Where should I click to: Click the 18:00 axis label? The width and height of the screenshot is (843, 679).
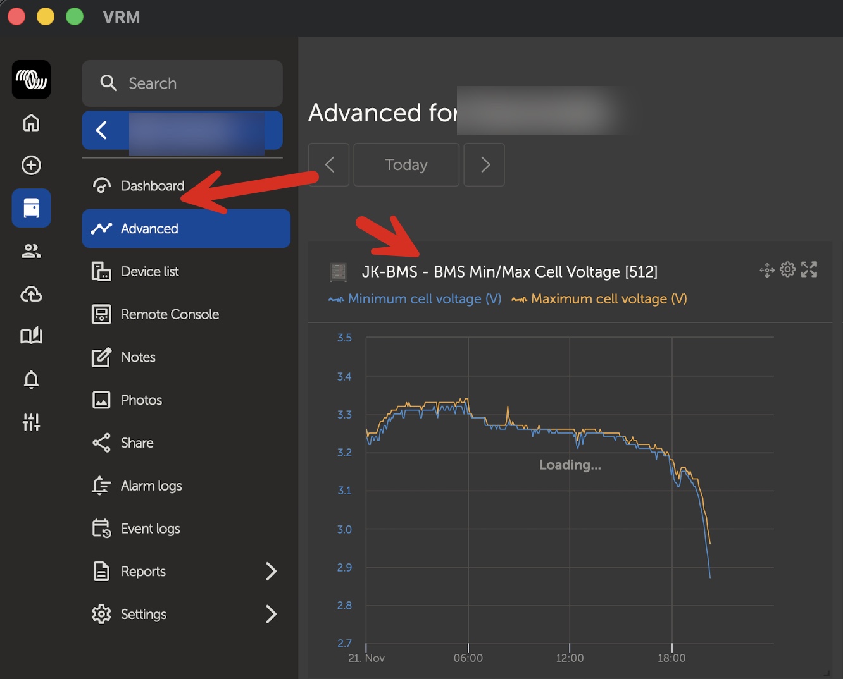tap(671, 658)
